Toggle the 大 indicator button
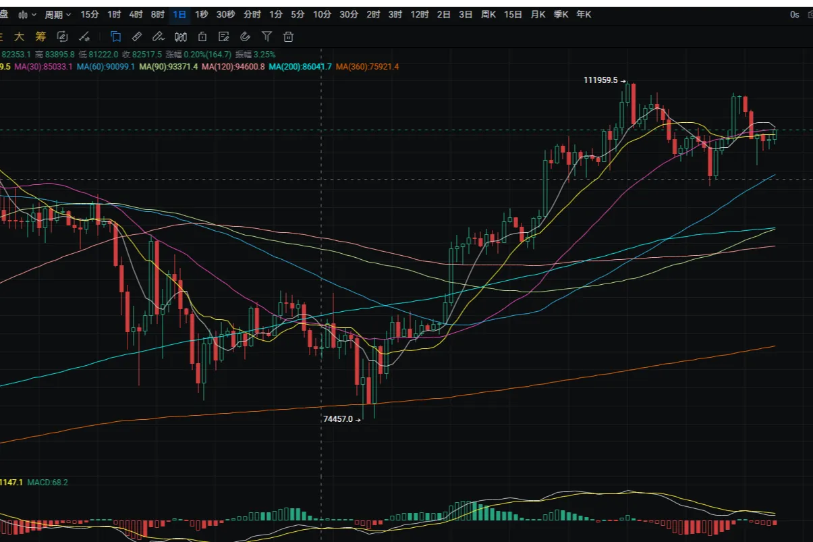The height and width of the screenshot is (542, 813). [20, 36]
